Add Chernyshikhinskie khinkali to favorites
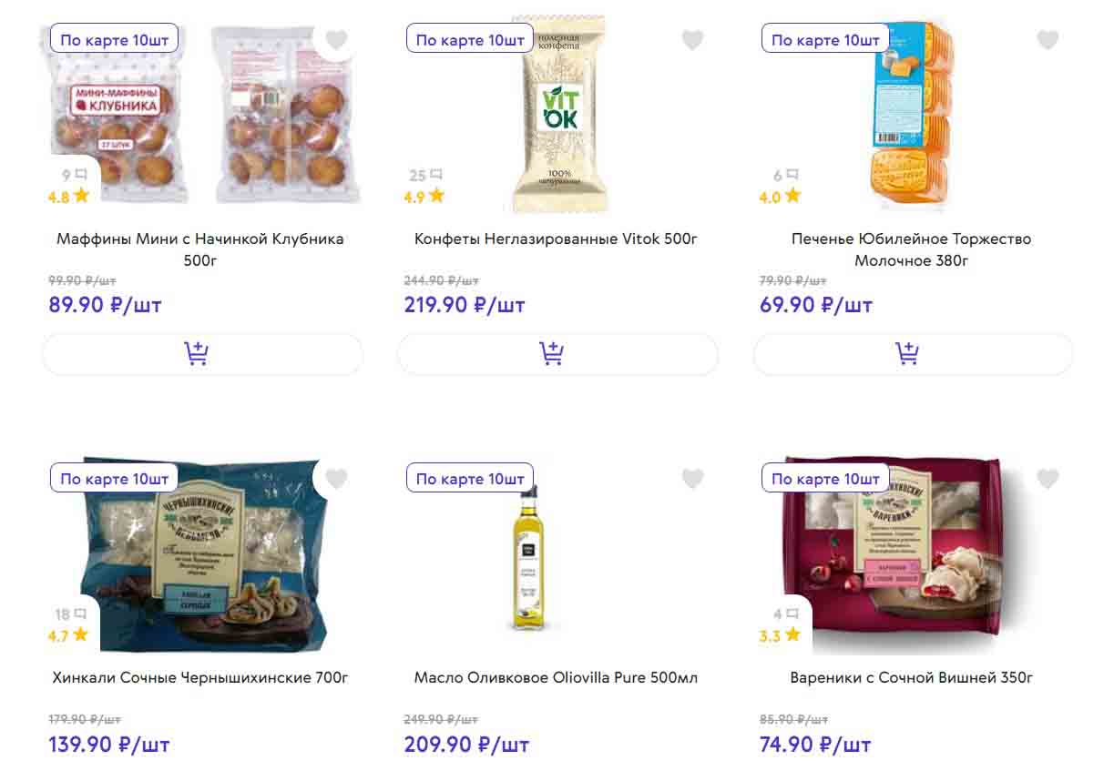The image size is (1114, 761). click(x=337, y=479)
